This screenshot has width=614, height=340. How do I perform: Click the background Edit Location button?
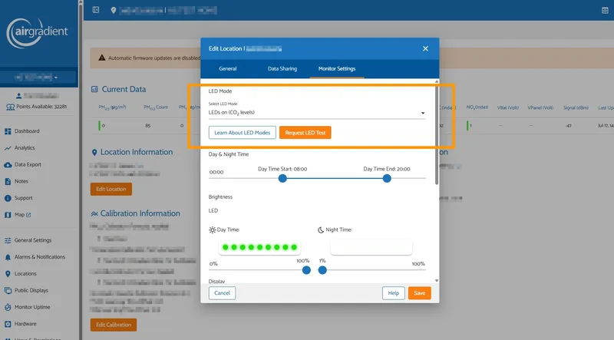pyautogui.click(x=111, y=189)
